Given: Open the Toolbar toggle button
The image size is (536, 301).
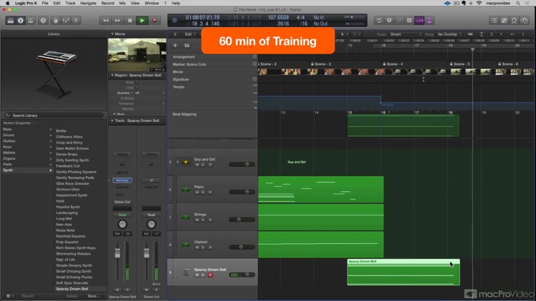Looking at the screenshot, I should click(31, 21).
